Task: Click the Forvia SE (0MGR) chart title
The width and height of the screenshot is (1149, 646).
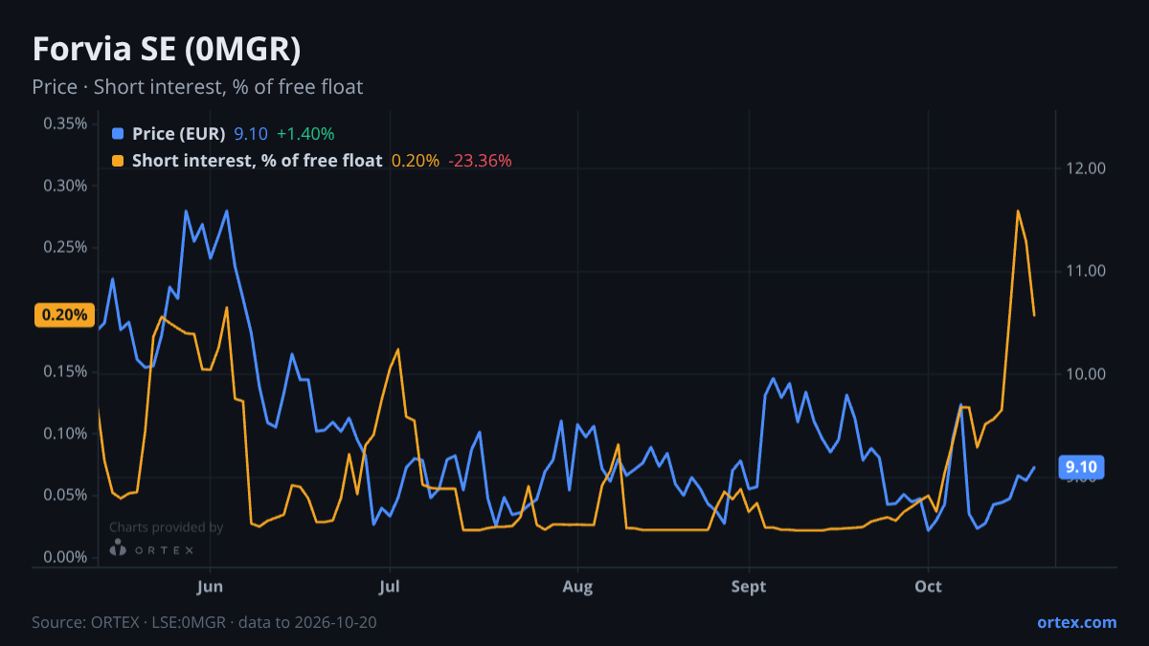Action: click(167, 49)
